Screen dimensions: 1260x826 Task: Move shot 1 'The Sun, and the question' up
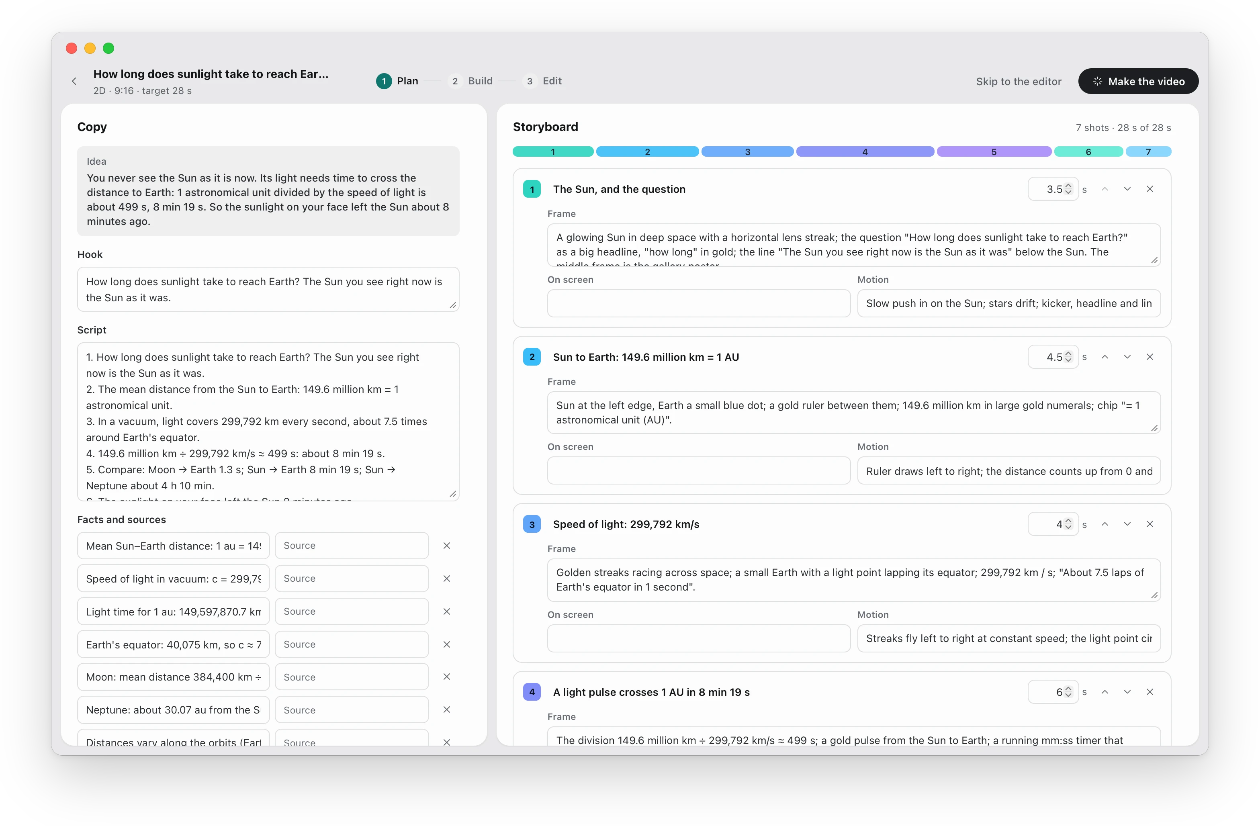coord(1105,189)
